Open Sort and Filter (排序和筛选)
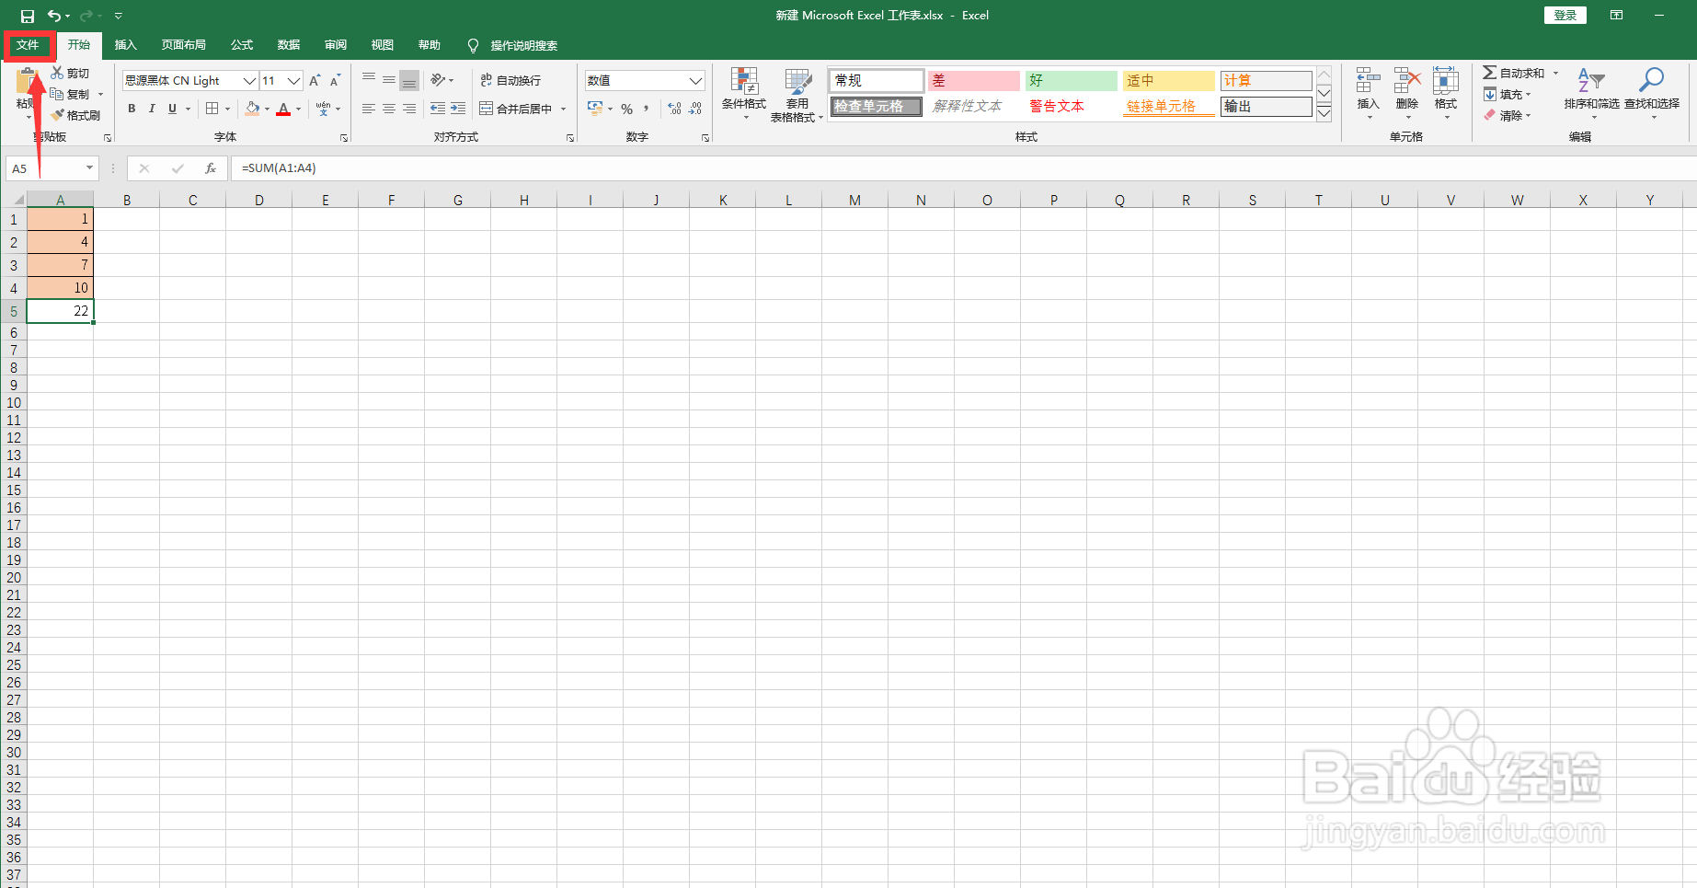This screenshot has width=1697, height=888. (x=1591, y=93)
